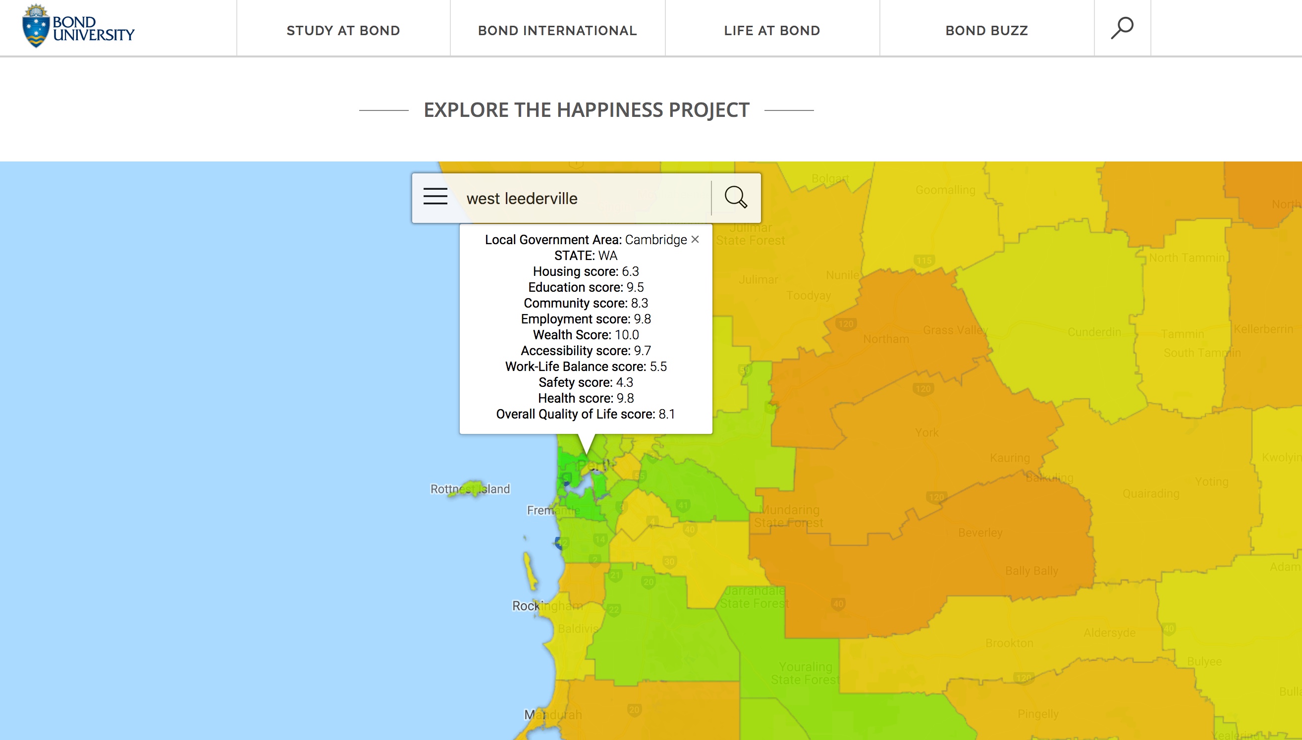Click the Bond University logo
The height and width of the screenshot is (740, 1302).
click(78, 26)
